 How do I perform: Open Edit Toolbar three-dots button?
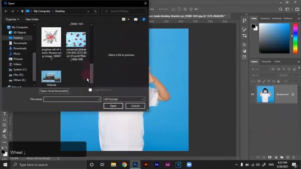coord(4,142)
